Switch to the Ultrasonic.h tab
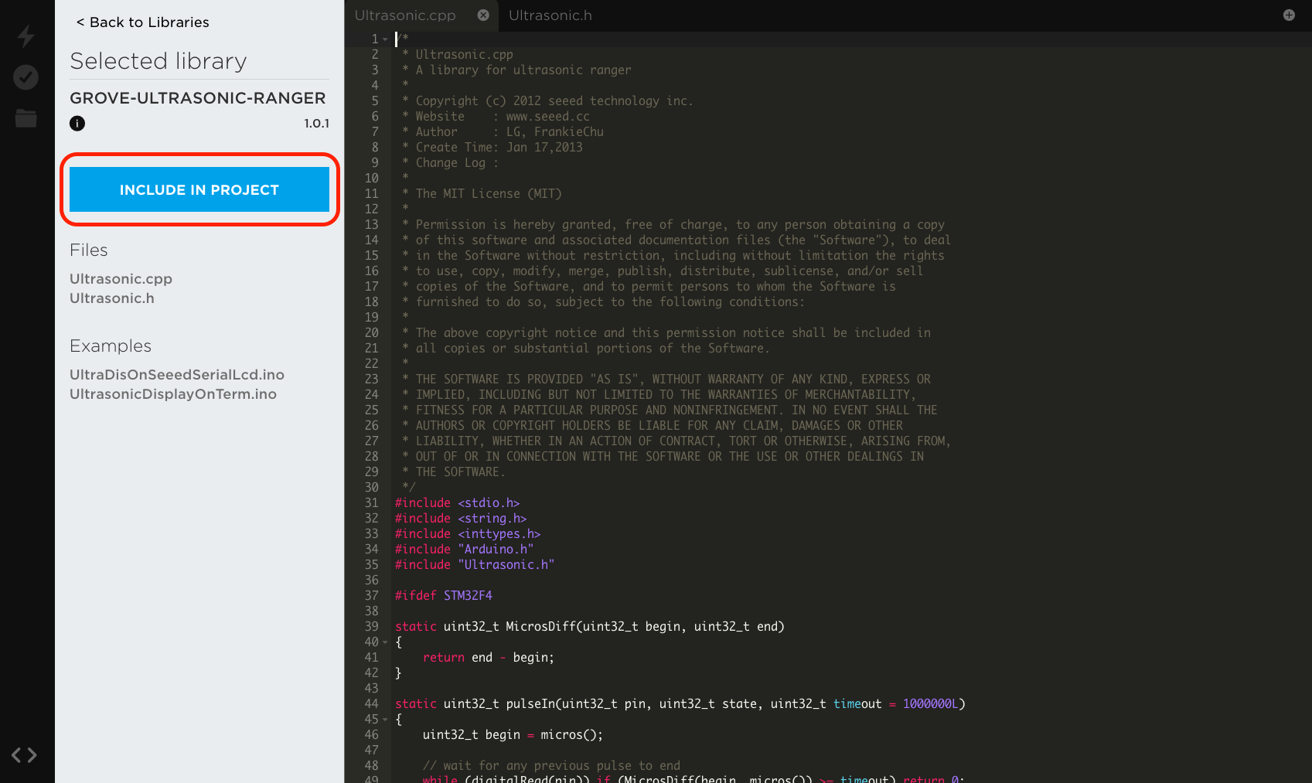This screenshot has width=1312, height=783. [x=550, y=15]
